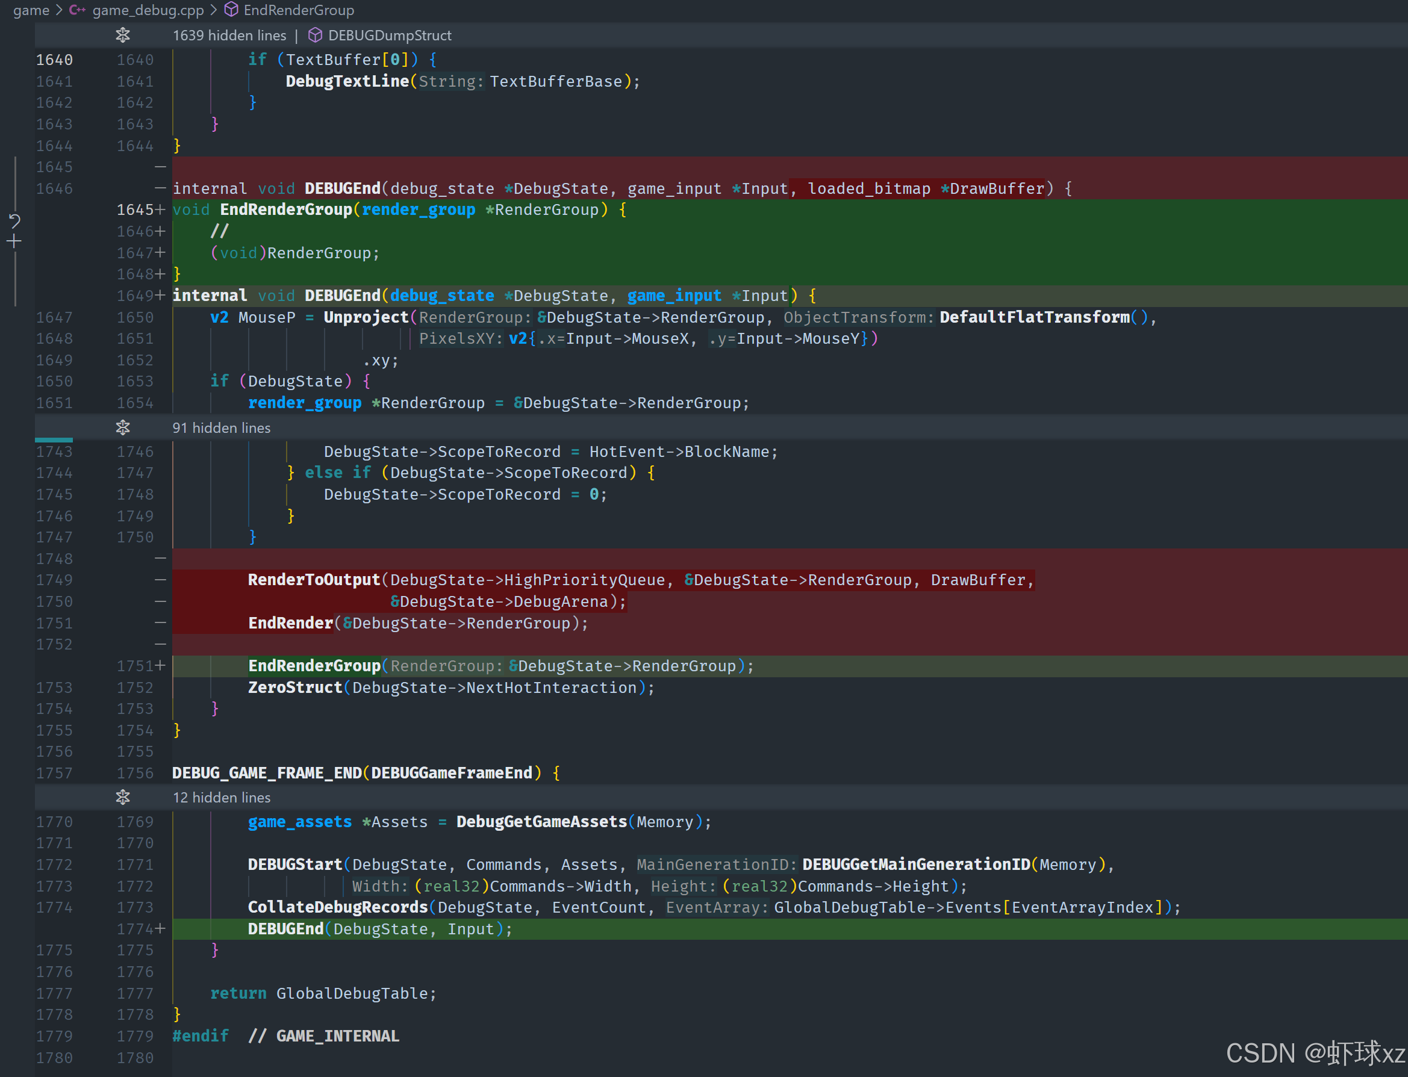
Task: Open the game_debug.cpp breadcrumb dropdown
Action: click(x=148, y=10)
